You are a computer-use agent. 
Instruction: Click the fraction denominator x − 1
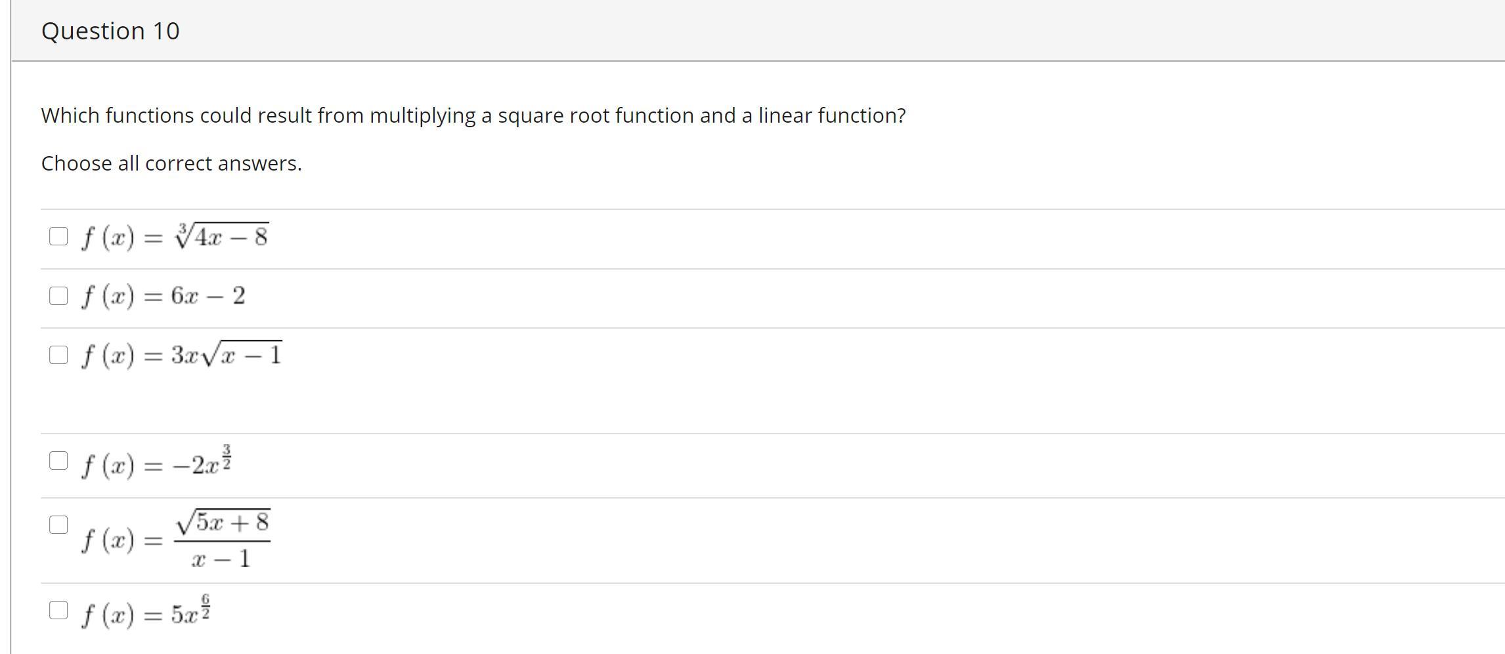221,559
